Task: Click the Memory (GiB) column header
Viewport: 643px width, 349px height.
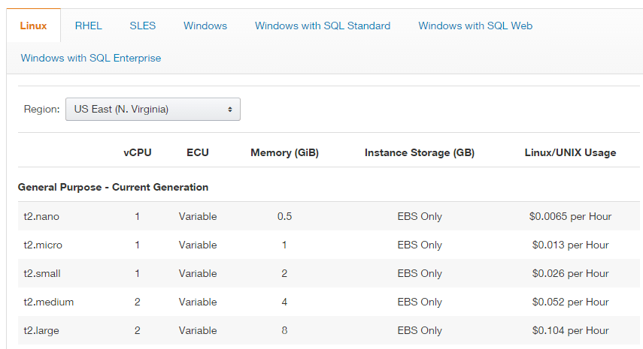Action: 284,152
